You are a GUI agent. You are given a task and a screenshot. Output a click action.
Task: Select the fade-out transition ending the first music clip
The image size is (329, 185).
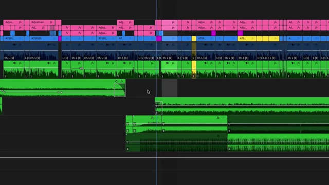click(120, 90)
